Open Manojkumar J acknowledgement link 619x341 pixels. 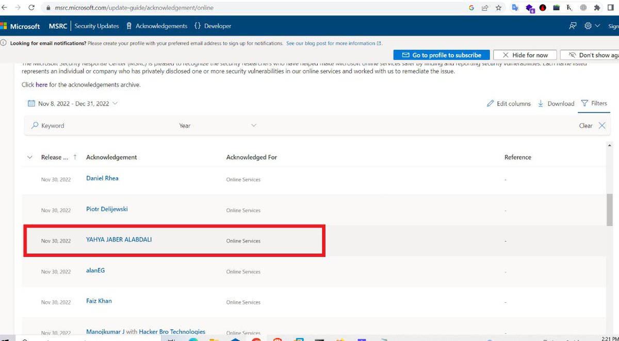coord(106,332)
